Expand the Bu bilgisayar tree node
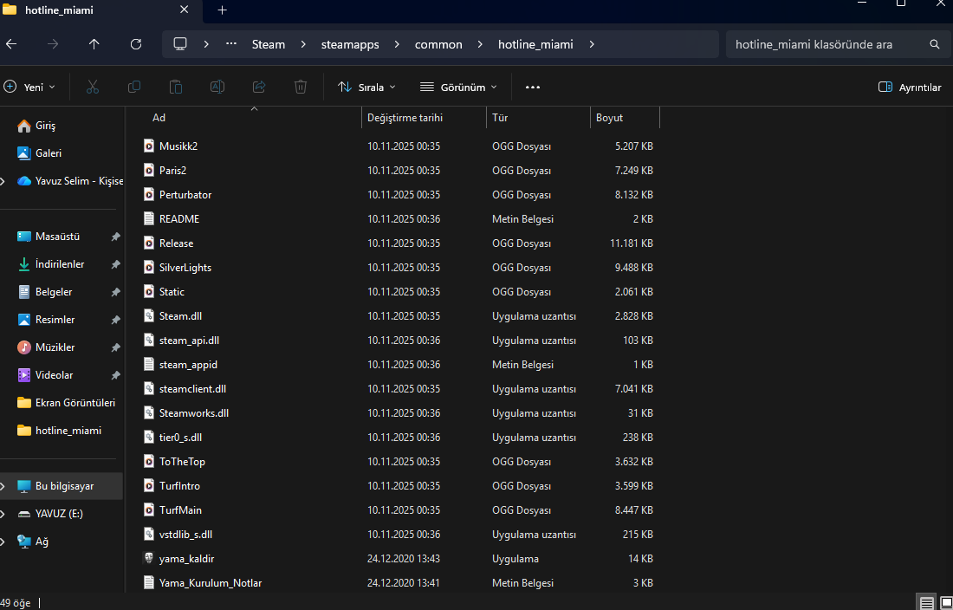Image resolution: width=953 pixels, height=610 pixels. [x=3, y=486]
